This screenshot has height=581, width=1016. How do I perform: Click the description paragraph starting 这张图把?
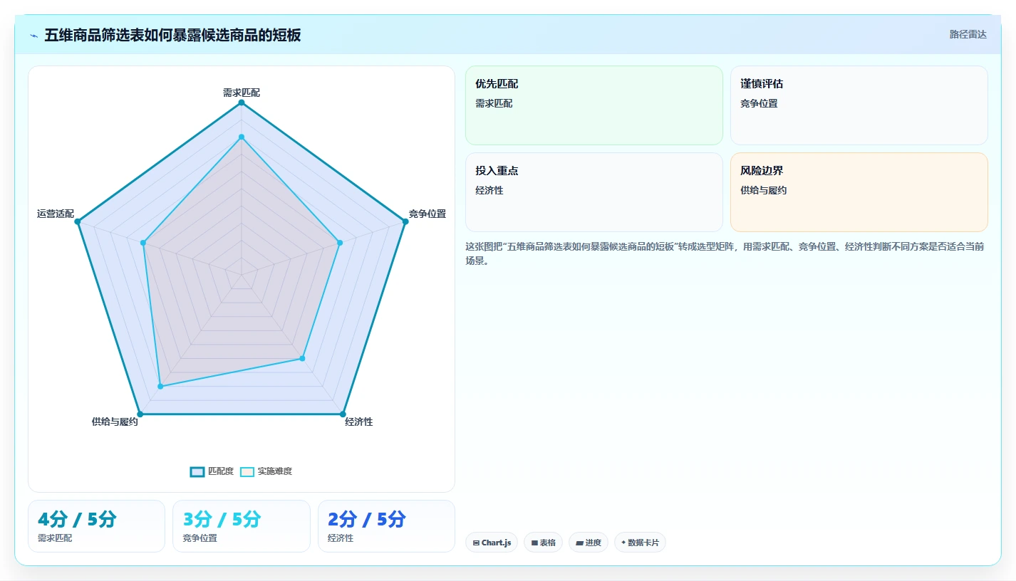pos(726,253)
